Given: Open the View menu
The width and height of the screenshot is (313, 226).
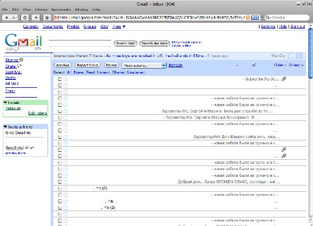Looking at the screenshot, I should pyautogui.click(x=27, y=10).
